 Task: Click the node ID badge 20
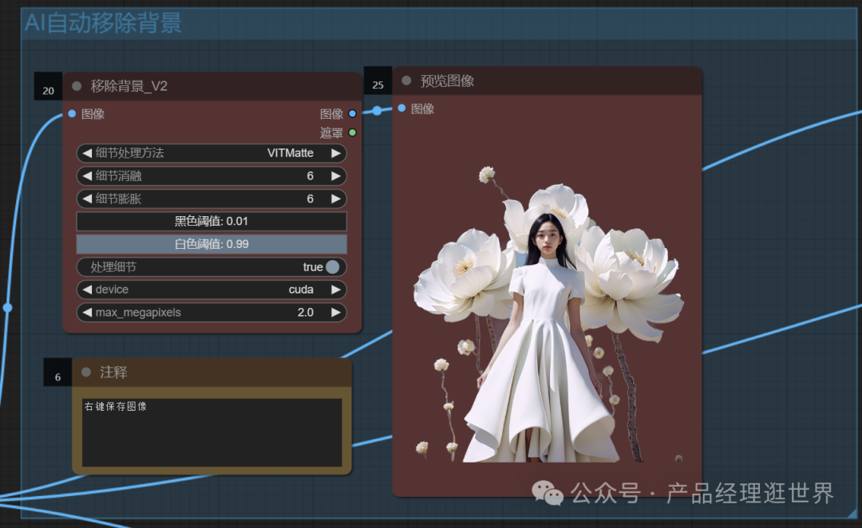48,90
